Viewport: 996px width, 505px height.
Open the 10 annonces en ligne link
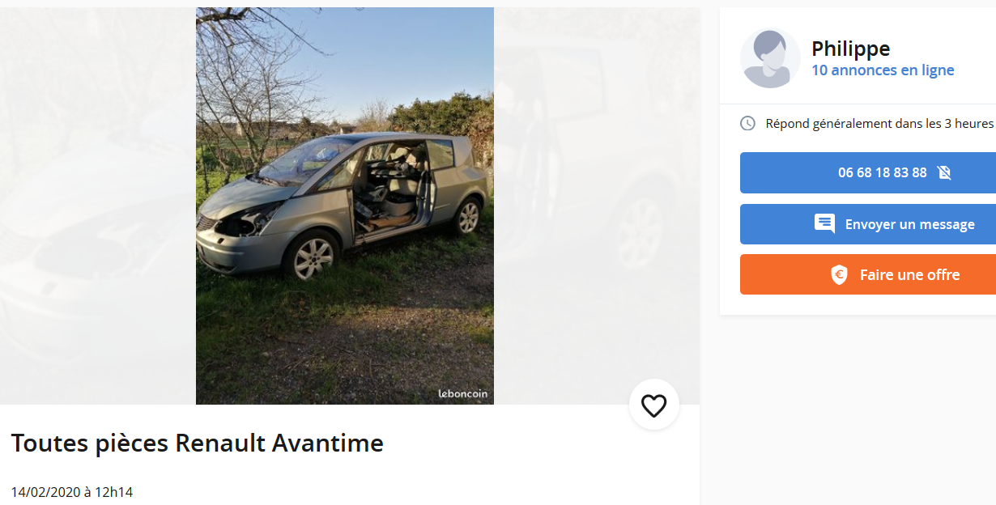click(883, 70)
